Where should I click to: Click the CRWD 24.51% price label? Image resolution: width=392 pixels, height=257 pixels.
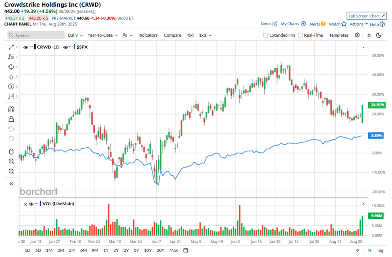point(377,105)
